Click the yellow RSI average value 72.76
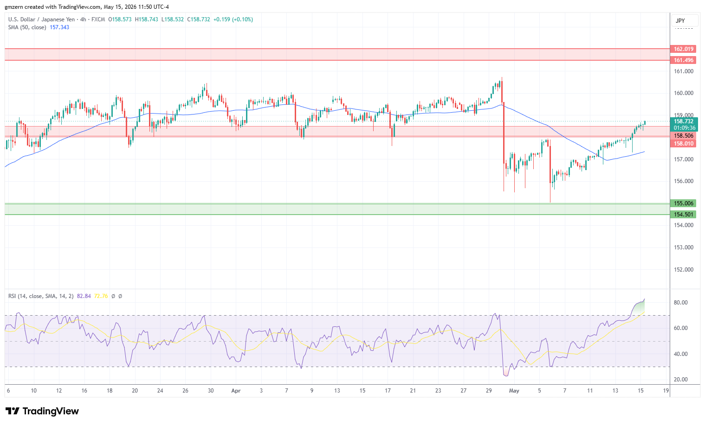Image resolution: width=705 pixels, height=425 pixels. [x=101, y=296]
